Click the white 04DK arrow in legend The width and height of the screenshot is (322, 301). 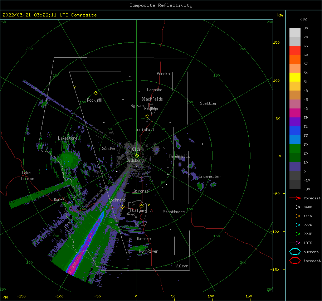coord(295,207)
